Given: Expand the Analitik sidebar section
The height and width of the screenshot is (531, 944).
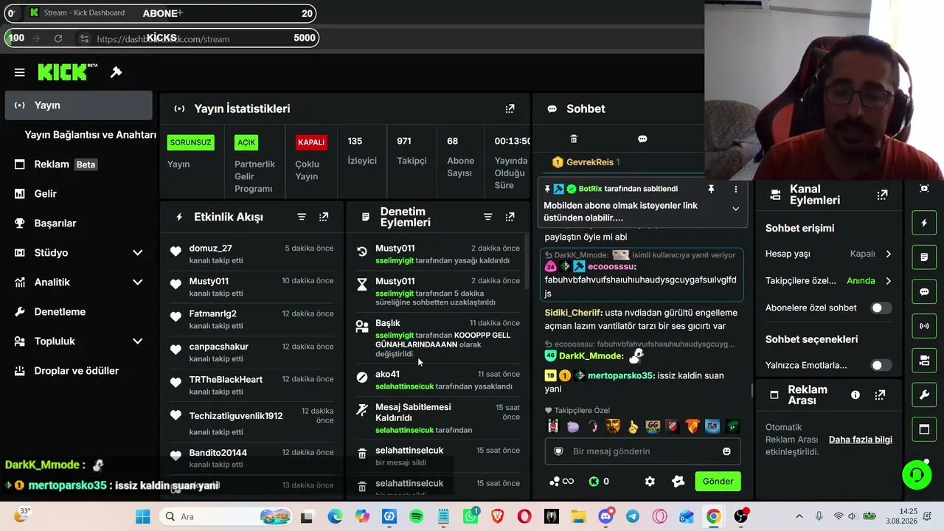Looking at the screenshot, I should click(x=137, y=282).
